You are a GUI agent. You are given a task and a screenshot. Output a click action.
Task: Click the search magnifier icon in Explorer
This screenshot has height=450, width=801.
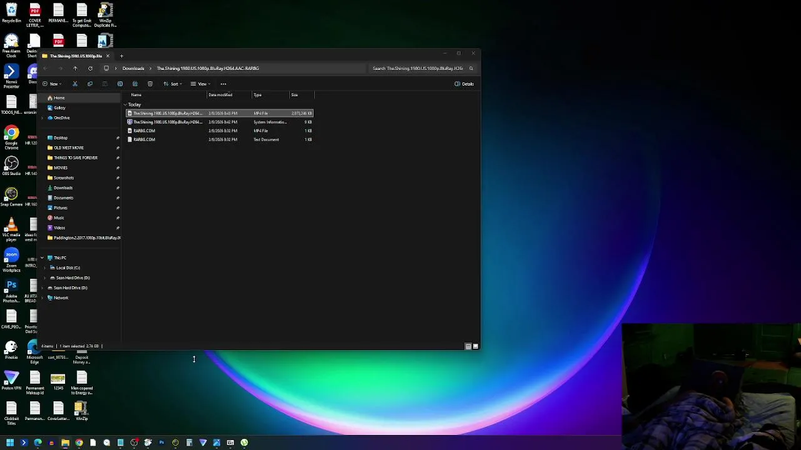pyautogui.click(x=471, y=68)
